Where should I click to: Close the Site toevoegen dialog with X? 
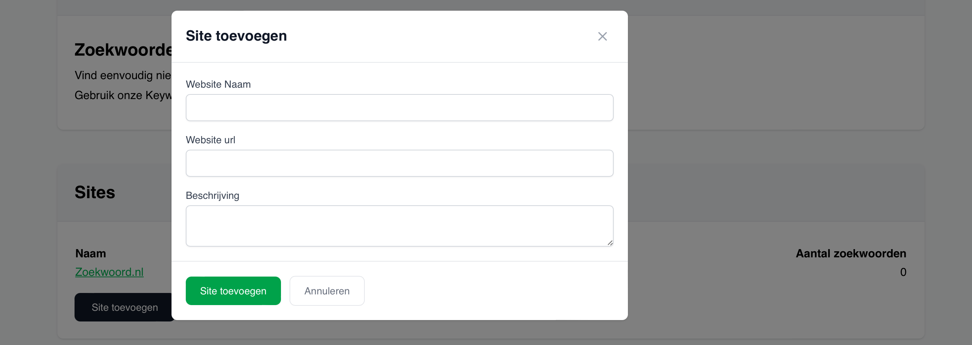click(x=602, y=37)
